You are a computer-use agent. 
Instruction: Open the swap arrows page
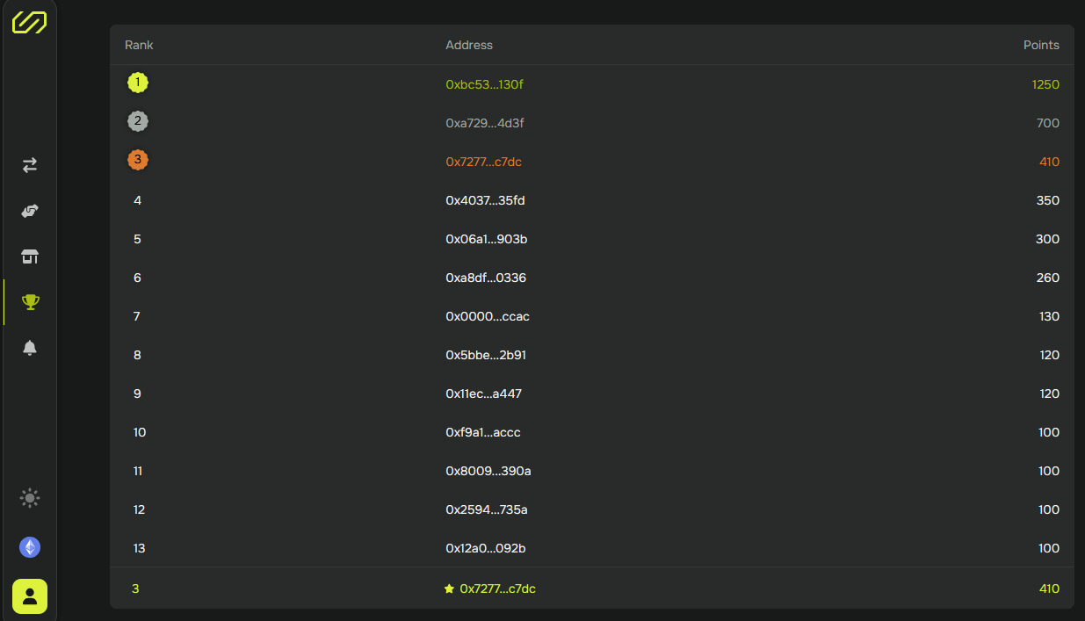[x=30, y=165]
